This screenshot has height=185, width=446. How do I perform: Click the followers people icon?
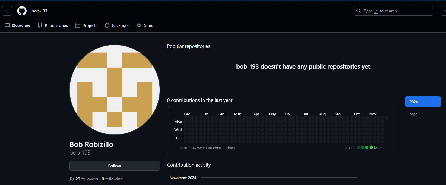[72, 179]
